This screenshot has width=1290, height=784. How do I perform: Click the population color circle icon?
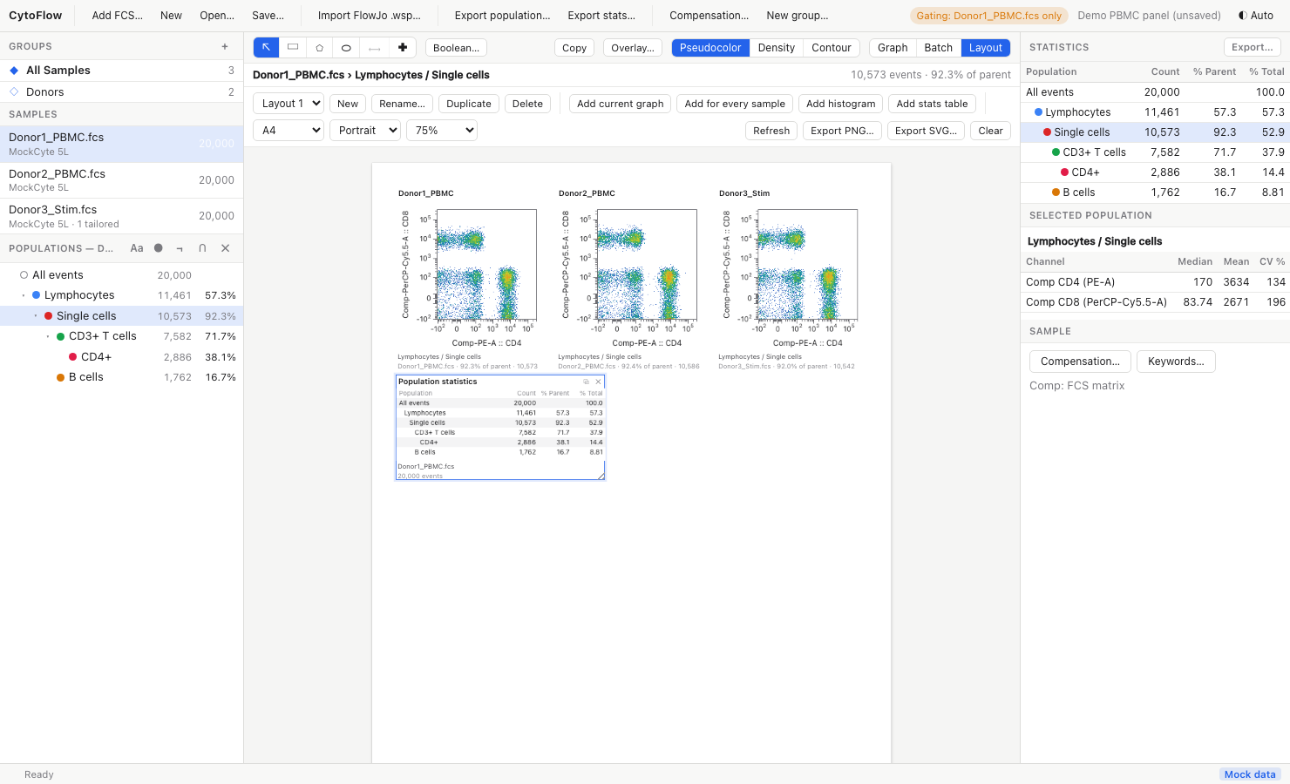pos(159,248)
